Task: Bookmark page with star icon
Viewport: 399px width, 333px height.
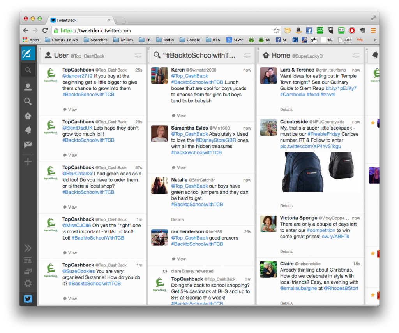Action: click(276, 30)
